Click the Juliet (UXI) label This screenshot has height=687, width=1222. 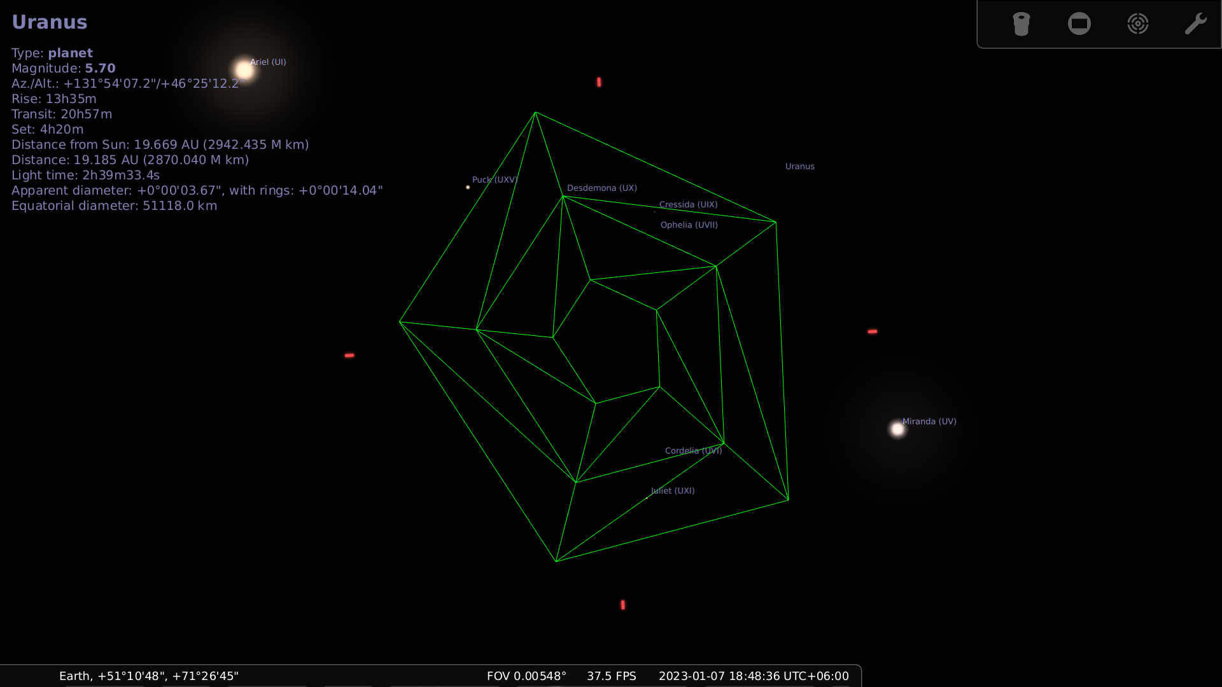671,490
